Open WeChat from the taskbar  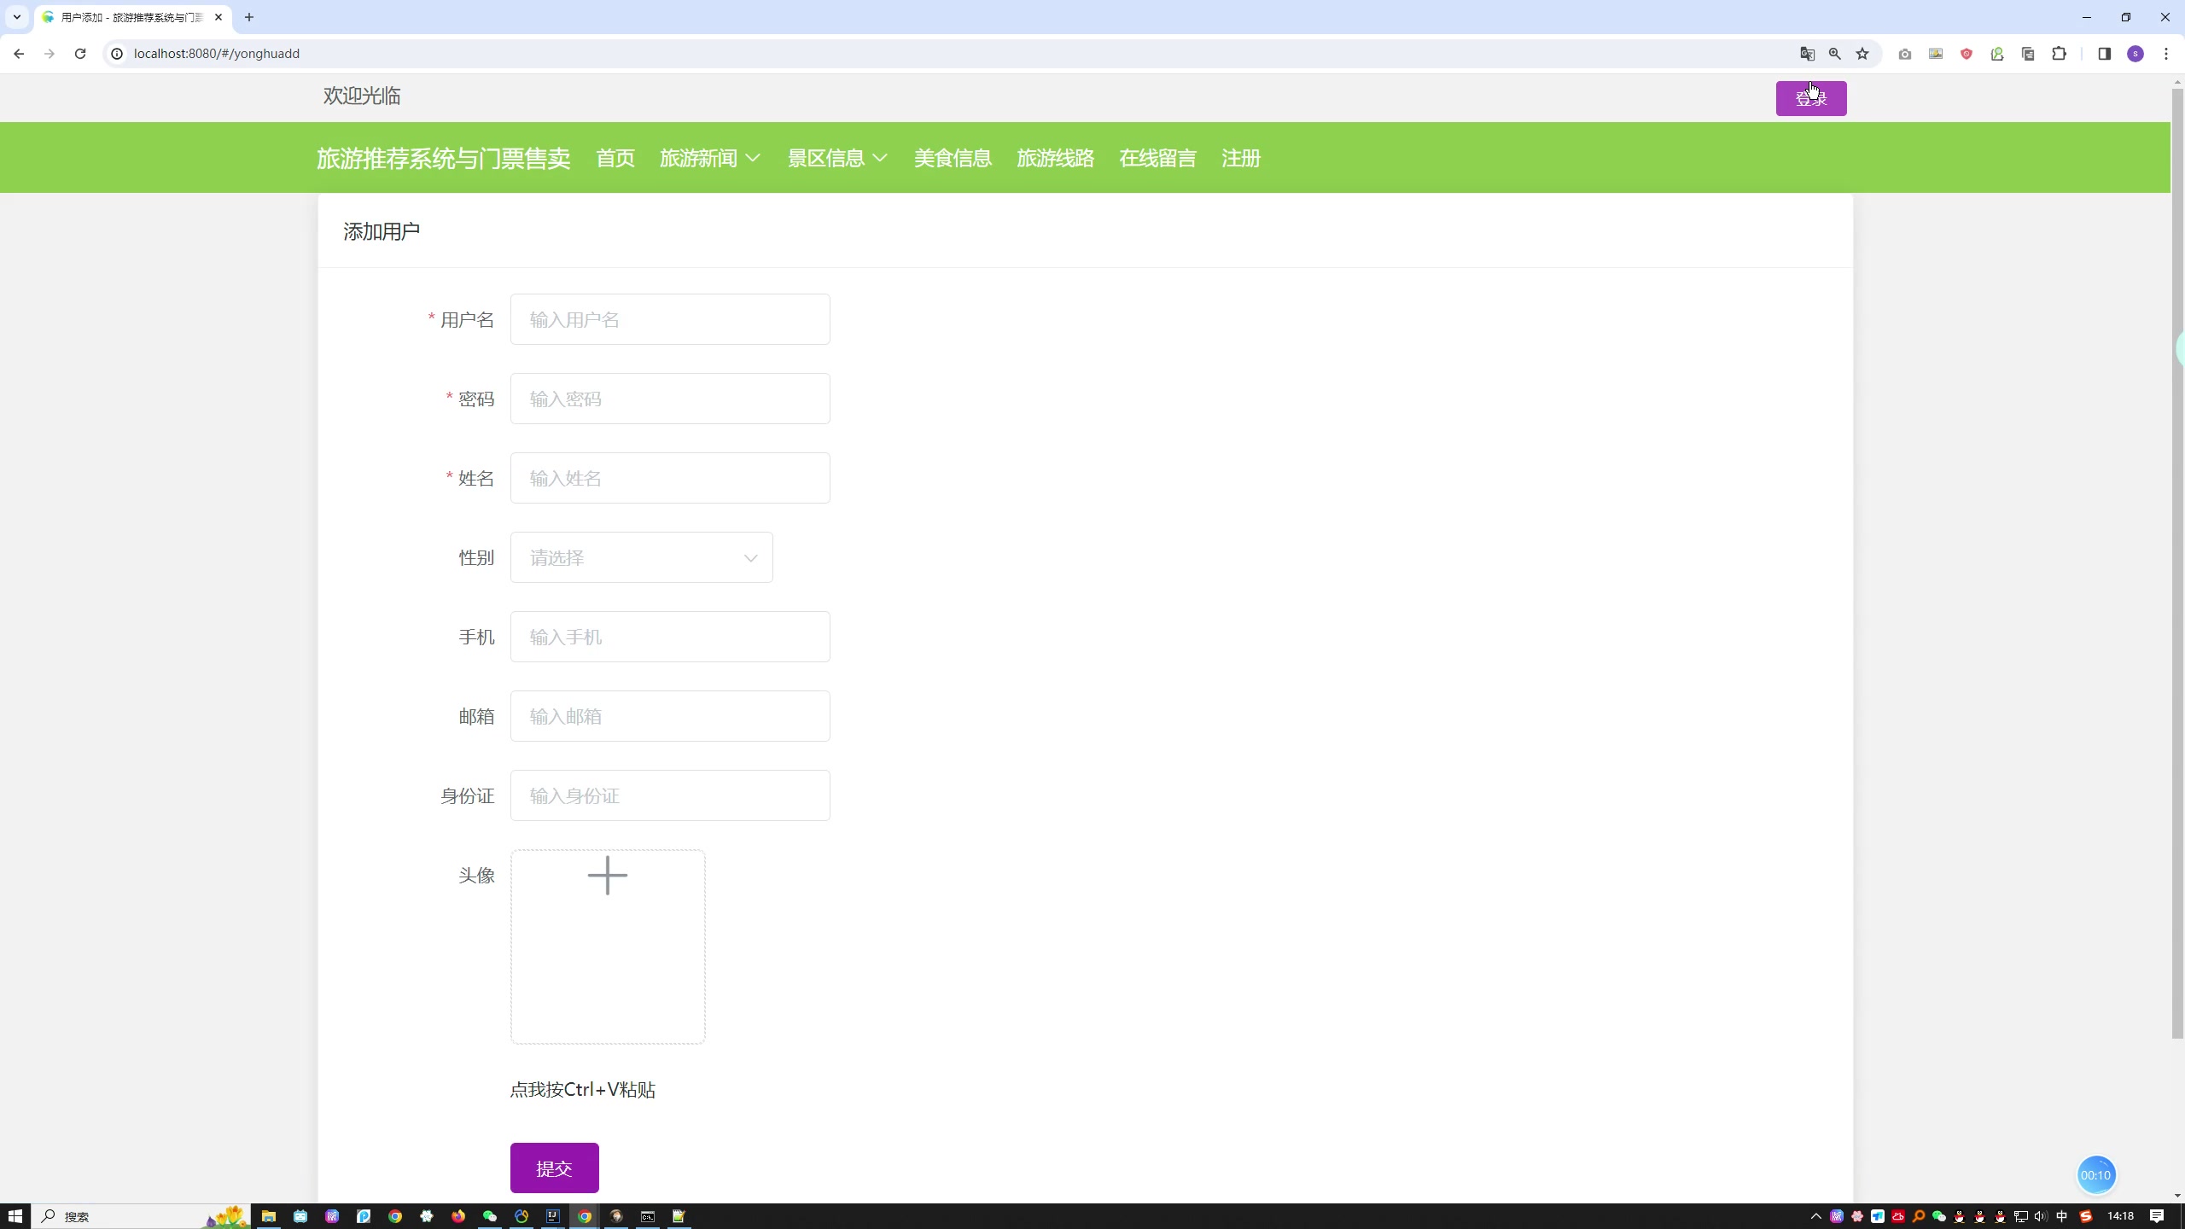click(x=490, y=1216)
